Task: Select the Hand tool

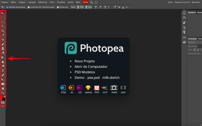Action: tap(3, 88)
